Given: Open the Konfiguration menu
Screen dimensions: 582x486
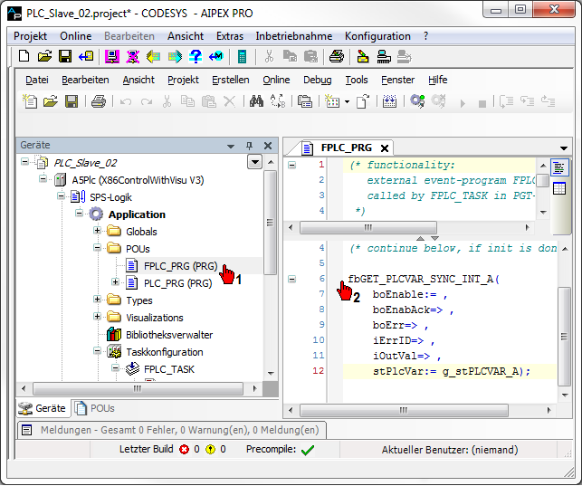Looking at the screenshot, I should coord(377,36).
